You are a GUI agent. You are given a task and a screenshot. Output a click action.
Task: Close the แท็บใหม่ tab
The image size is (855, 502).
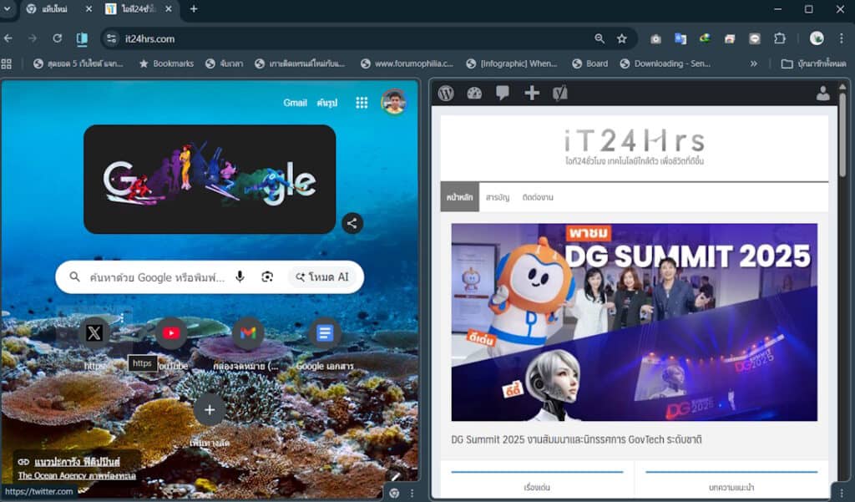coord(89,8)
